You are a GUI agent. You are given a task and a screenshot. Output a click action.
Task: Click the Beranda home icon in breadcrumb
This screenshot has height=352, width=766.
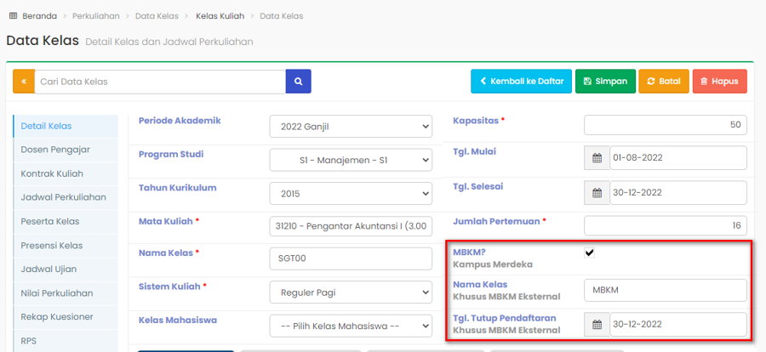12,16
